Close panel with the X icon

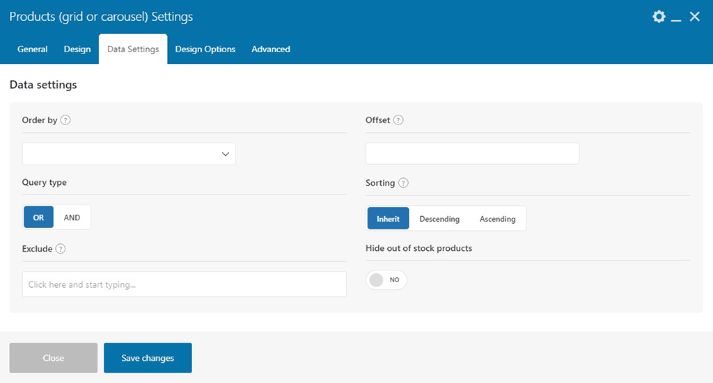(695, 17)
